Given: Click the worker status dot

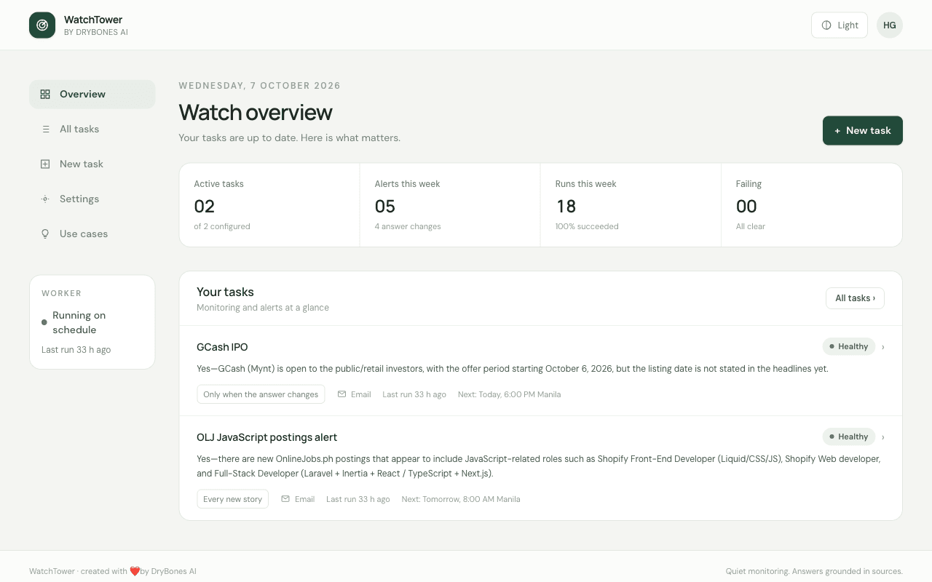Looking at the screenshot, I should (x=44, y=322).
